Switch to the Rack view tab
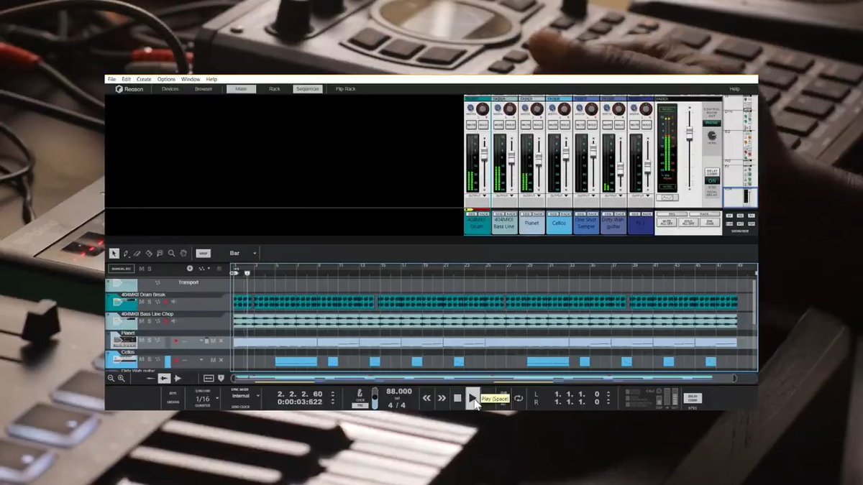The image size is (863, 485). 274,89
